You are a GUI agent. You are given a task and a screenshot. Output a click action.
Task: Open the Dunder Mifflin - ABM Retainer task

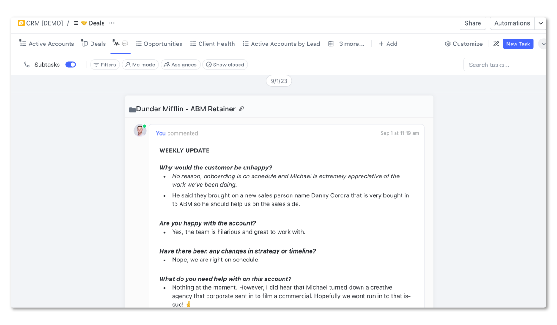[186, 109]
